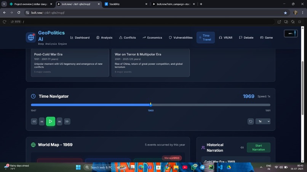Open Telegram from the taskbar
This screenshot has height=172, width=307.
click(x=203, y=167)
